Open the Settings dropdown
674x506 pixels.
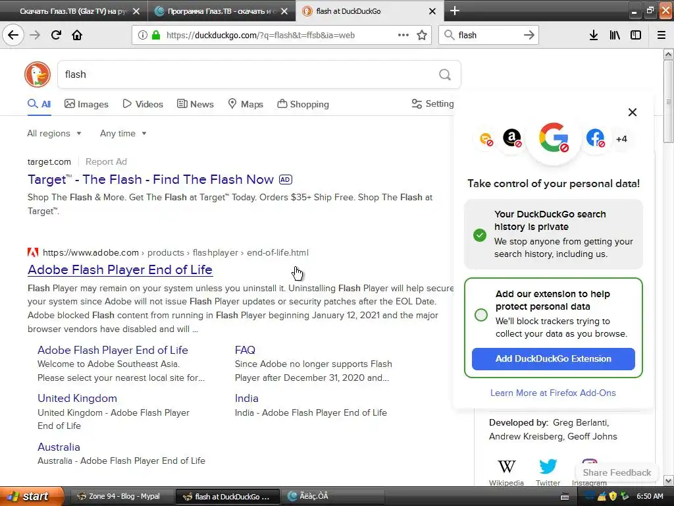tap(432, 103)
